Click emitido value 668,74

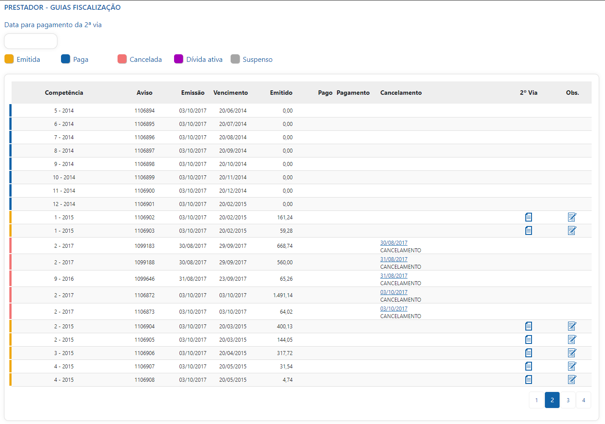[x=284, y=246]
